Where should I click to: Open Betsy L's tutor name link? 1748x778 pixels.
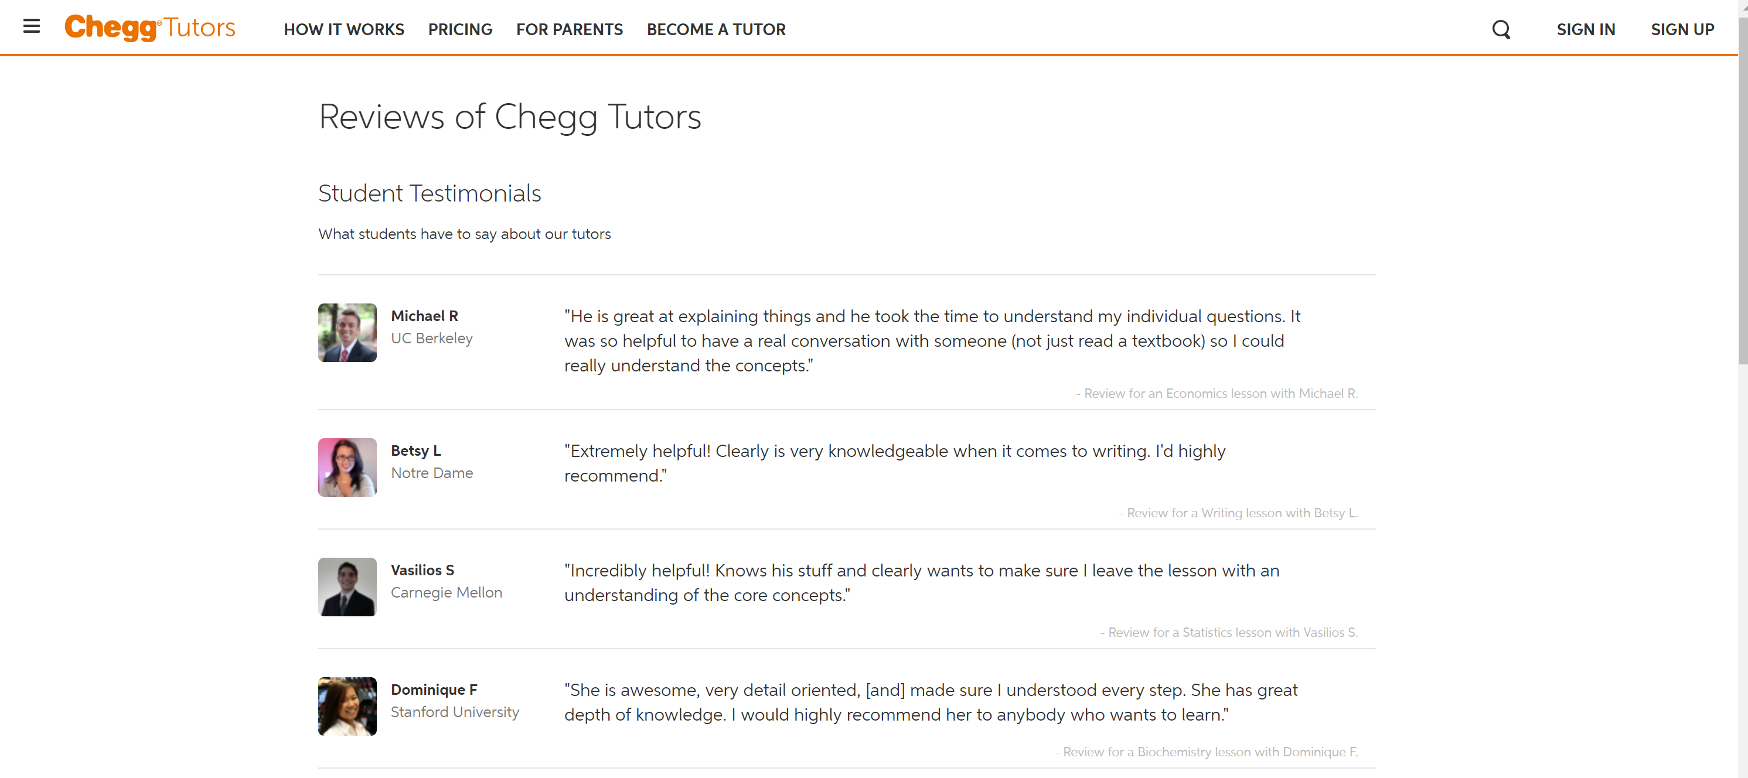[x=415, y=450]
